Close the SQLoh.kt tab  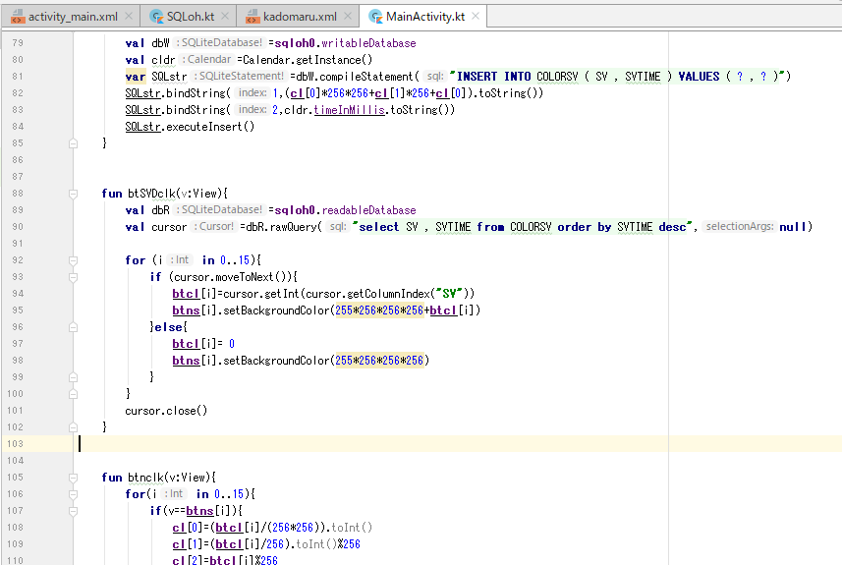click(225, 16)
